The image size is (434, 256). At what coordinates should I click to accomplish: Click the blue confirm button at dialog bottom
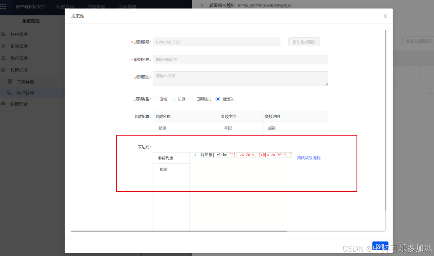(x=380, y=246)
